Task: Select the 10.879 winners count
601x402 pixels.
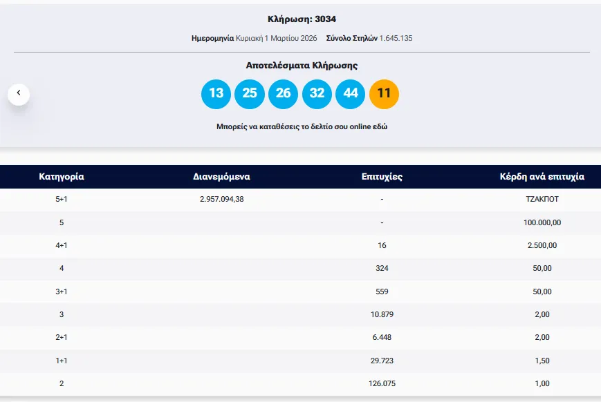Action: (382, 314)
